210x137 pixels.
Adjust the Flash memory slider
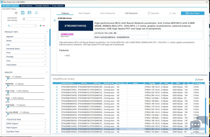pos(8,79)
